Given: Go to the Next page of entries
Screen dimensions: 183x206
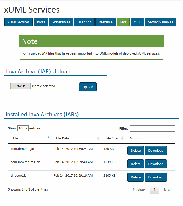Looking at the screenshot, I should (x=167, y=189).
